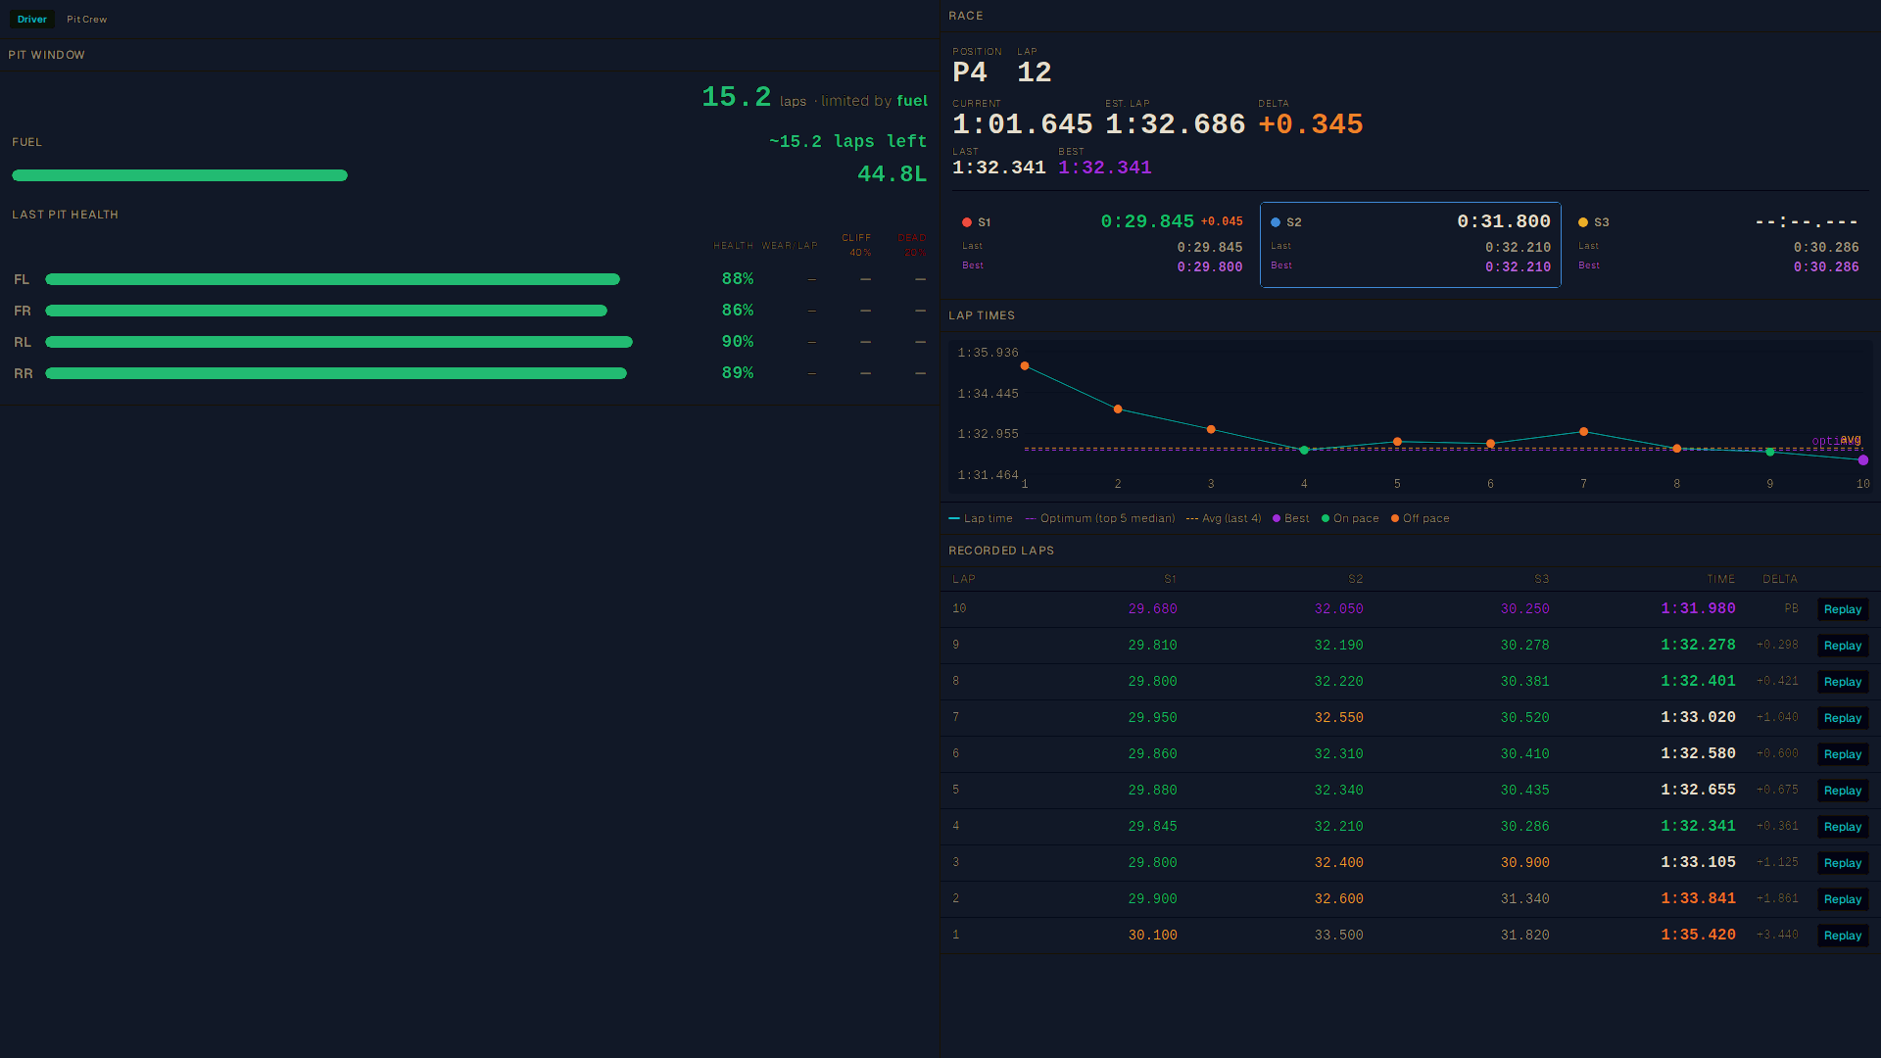This screenshot has width=1881, height=1058.
Task: Replay lap 5 with time 1:32.655
Action: click(x=1842, y=791)
